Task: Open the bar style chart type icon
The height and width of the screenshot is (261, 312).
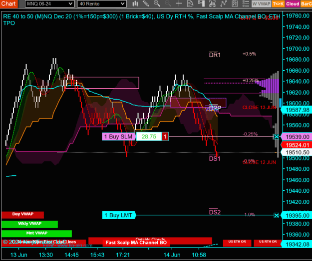Action: point(135,3)
